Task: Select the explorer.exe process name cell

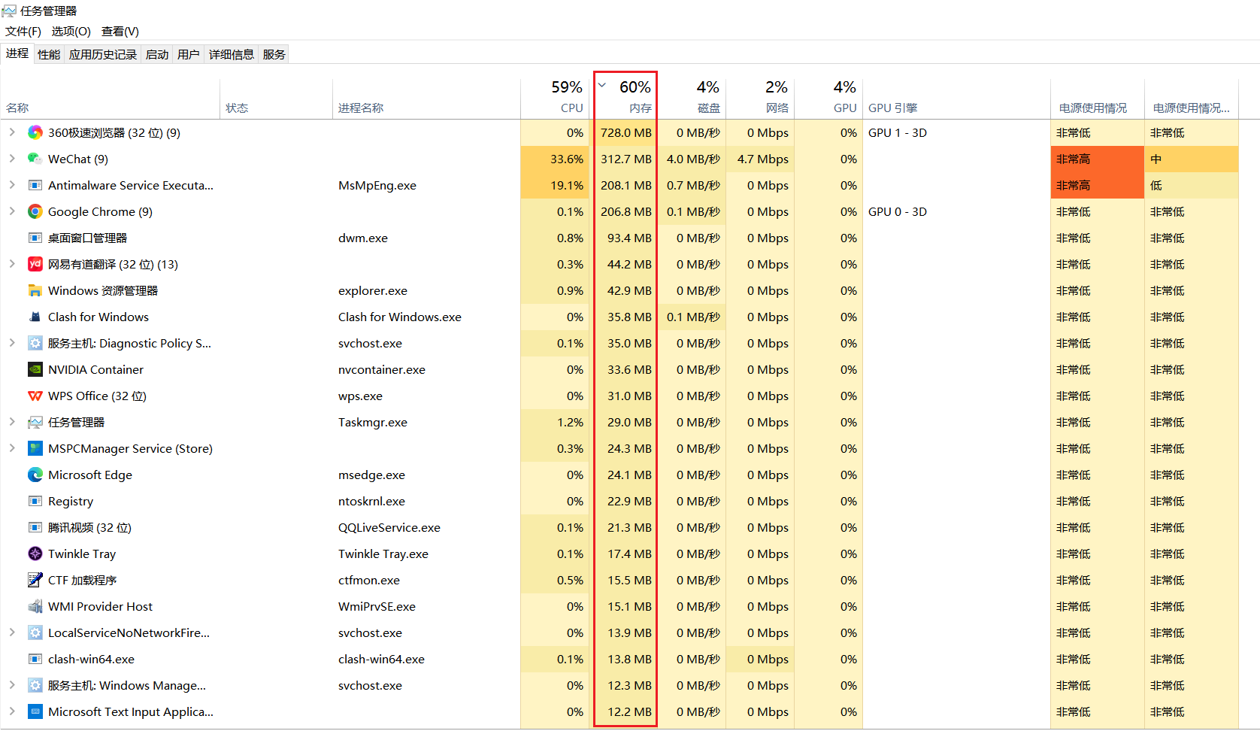Action: (x=373, y=291)
